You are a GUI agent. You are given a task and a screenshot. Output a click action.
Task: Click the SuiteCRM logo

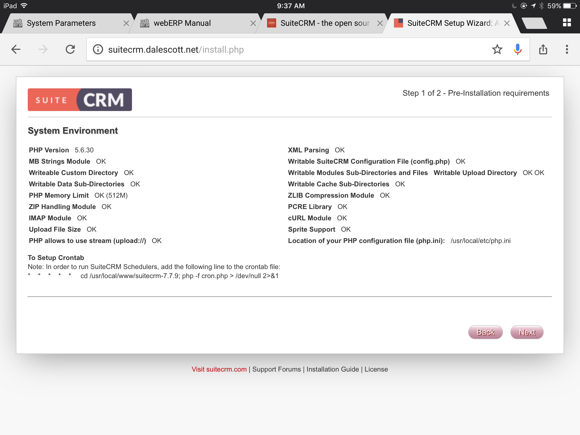tap(80, 100)
